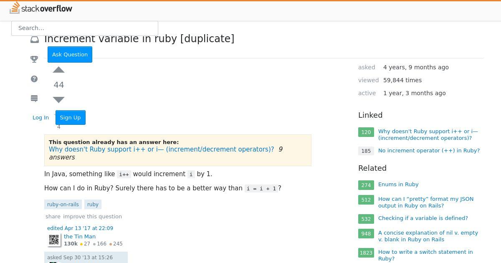Select the ruby-on-rails tag

[x=63, y=204]
